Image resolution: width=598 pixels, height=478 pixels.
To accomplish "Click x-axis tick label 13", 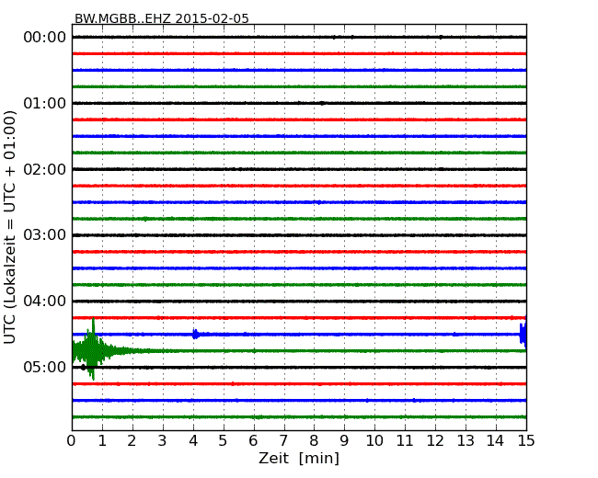I will (466, 441).
